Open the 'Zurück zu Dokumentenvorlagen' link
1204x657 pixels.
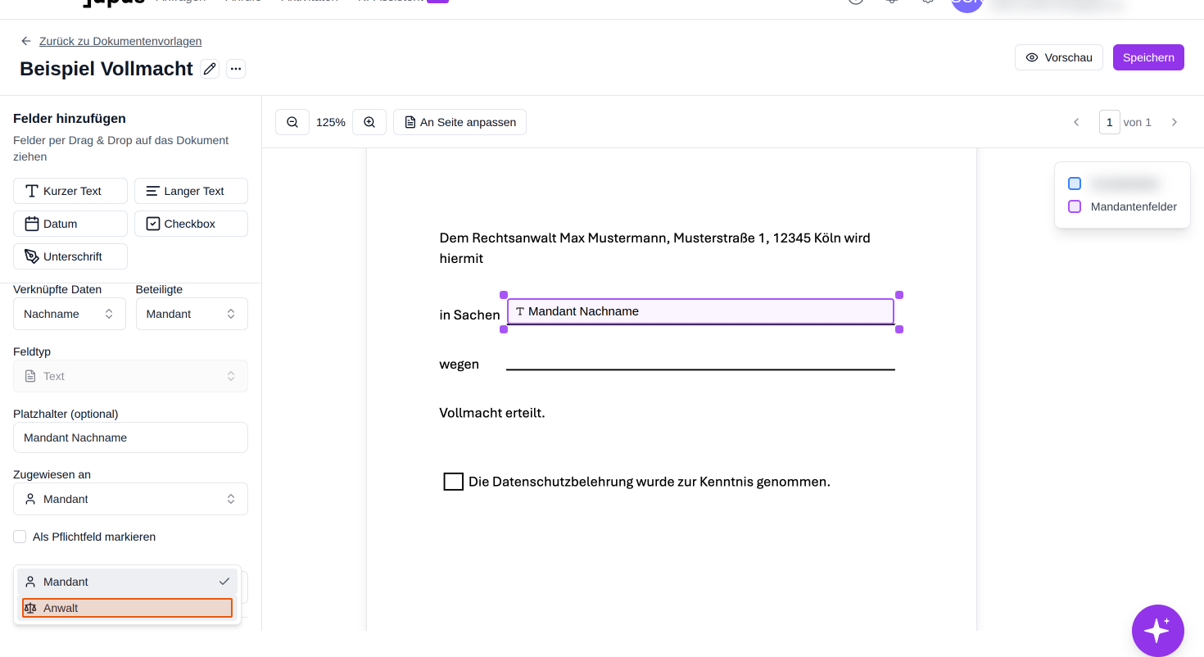(120, 41)
